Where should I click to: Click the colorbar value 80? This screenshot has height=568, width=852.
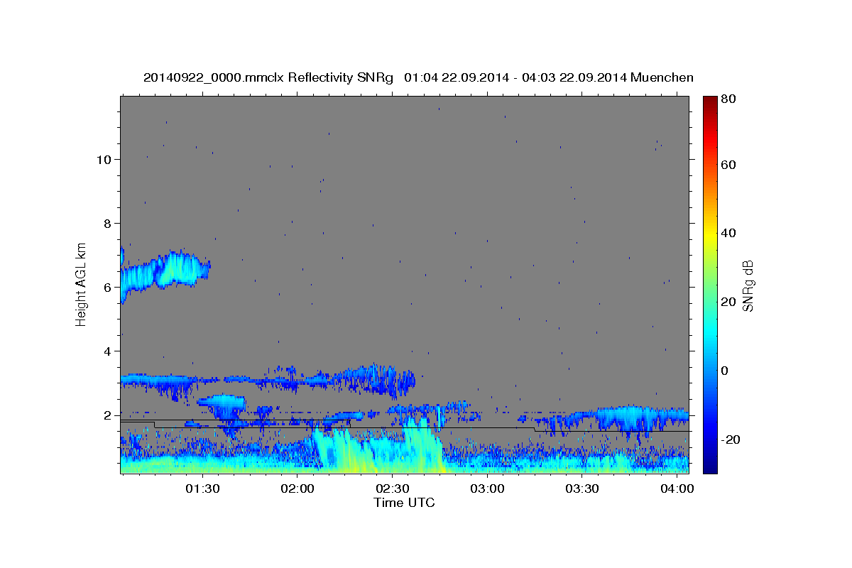pos(728,99)
